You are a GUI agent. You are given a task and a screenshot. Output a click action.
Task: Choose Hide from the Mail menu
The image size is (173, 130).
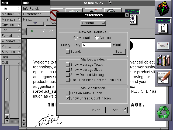(x=11, y=57)
